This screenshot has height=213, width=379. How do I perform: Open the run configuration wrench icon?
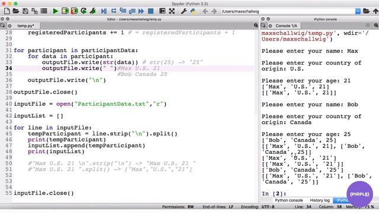[93, 11]
